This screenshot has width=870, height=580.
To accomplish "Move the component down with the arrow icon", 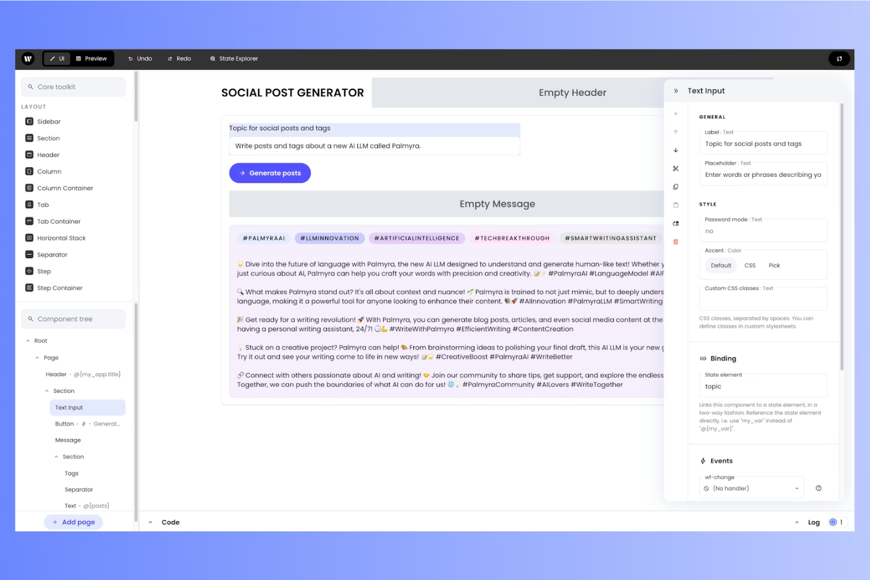I will click(675, 150).
